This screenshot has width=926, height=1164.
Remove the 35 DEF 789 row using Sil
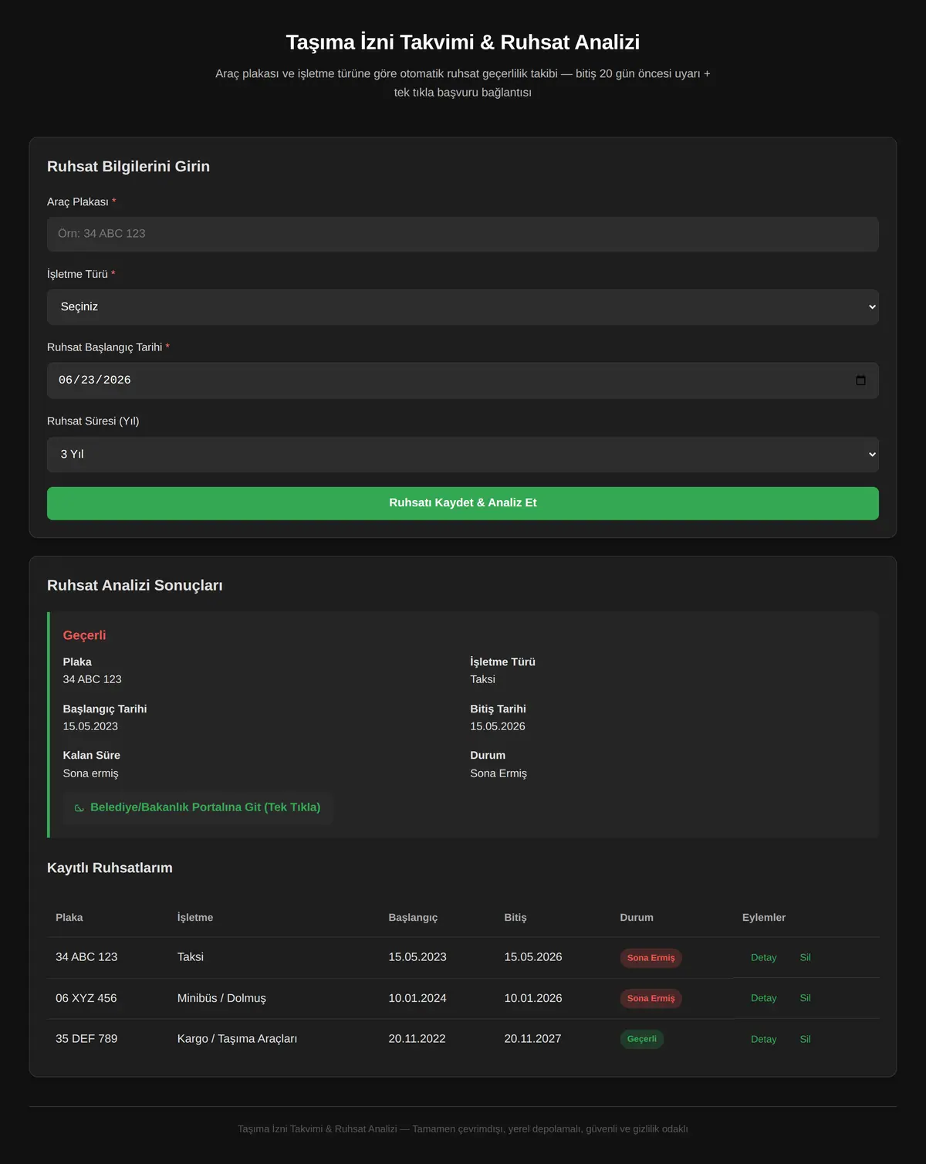point(805,1039)
